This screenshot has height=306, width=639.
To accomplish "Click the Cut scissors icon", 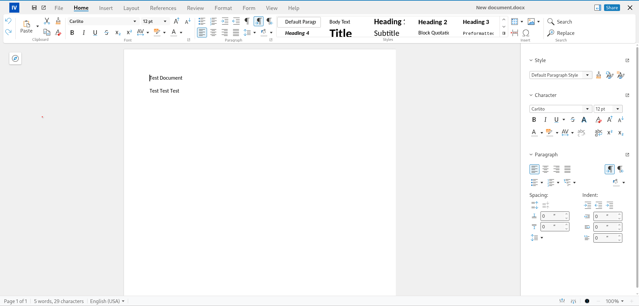I will pos(47,21).
